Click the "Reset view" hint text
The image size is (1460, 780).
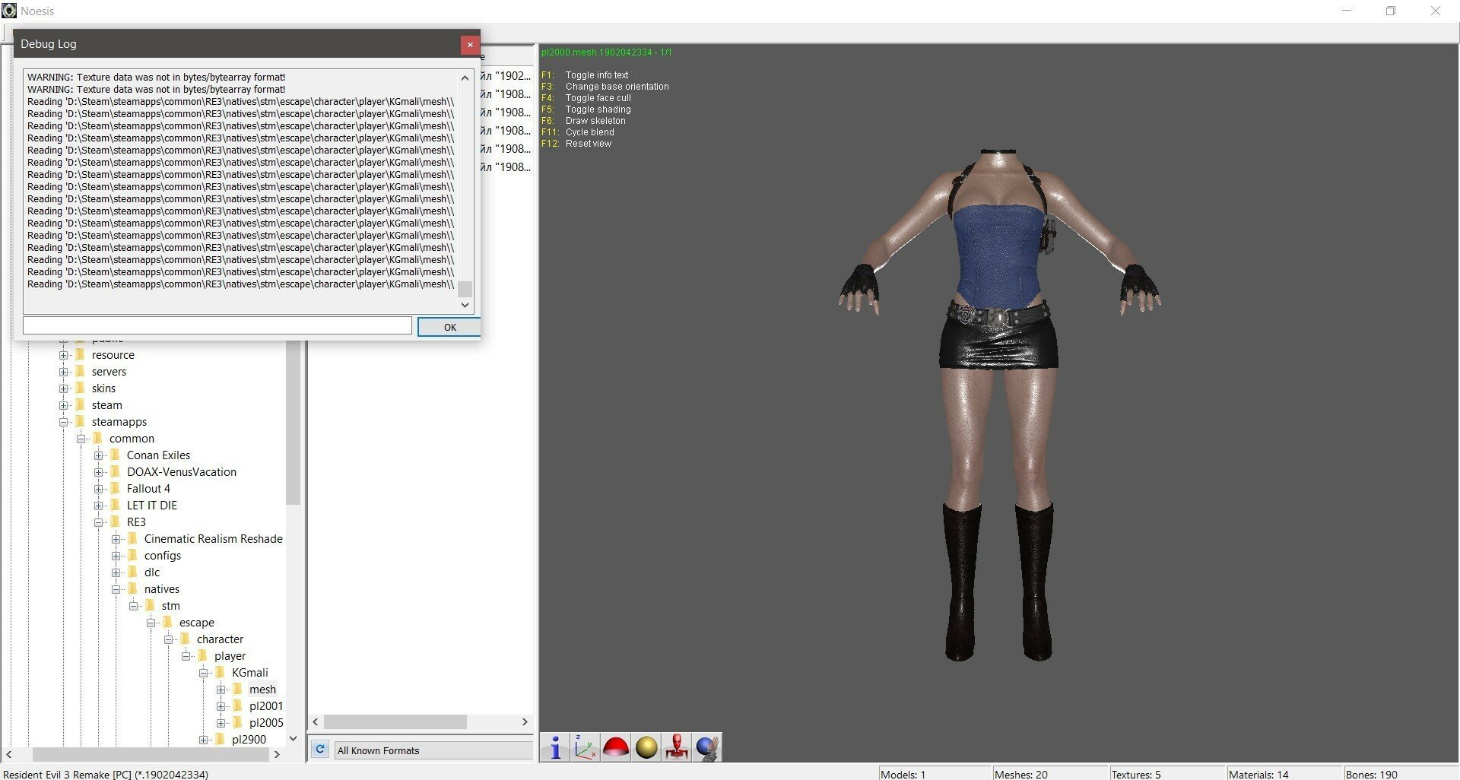[588, 144]
